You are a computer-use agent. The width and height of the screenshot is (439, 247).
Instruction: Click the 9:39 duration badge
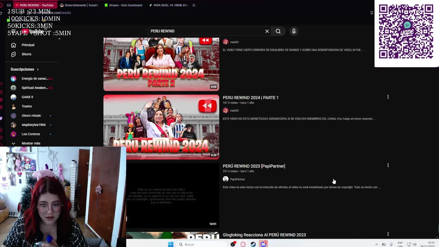coord(214,155)
